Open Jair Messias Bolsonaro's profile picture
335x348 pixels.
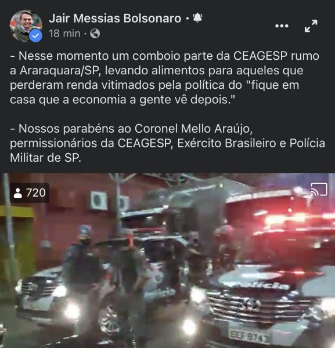26,26
